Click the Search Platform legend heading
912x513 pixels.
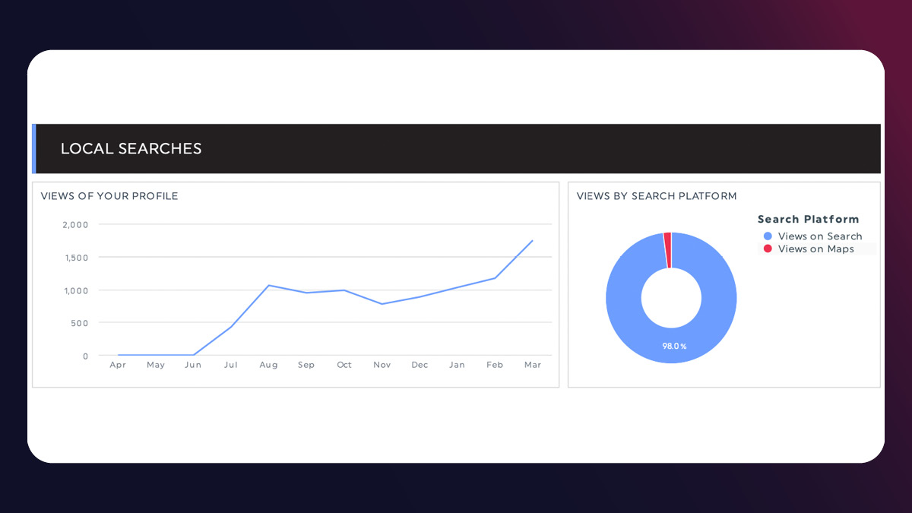808,219
